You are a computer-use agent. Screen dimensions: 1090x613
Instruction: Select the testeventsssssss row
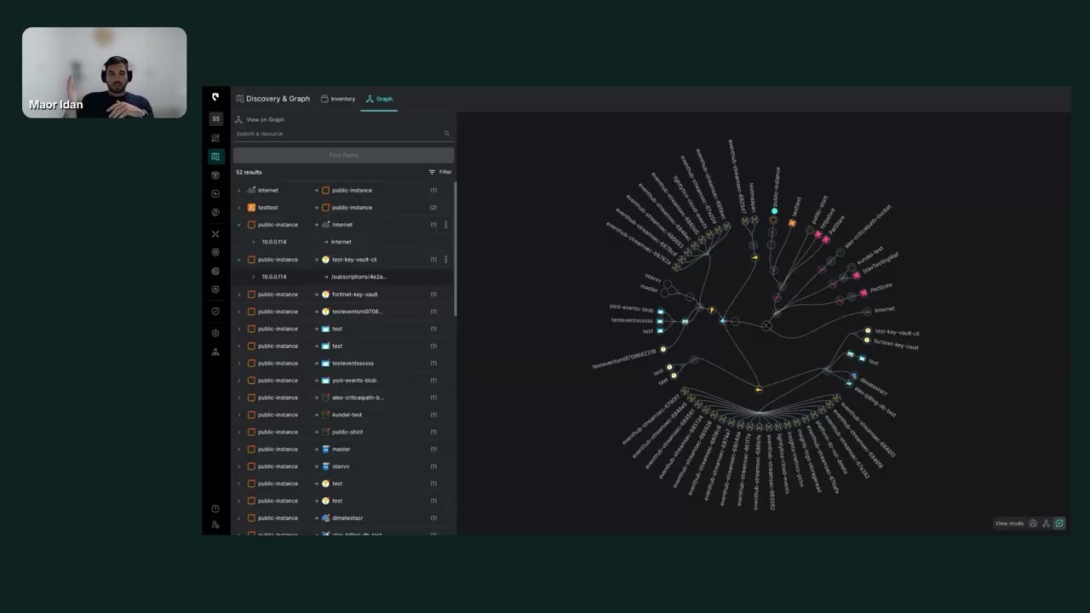(x=343, y=364)
